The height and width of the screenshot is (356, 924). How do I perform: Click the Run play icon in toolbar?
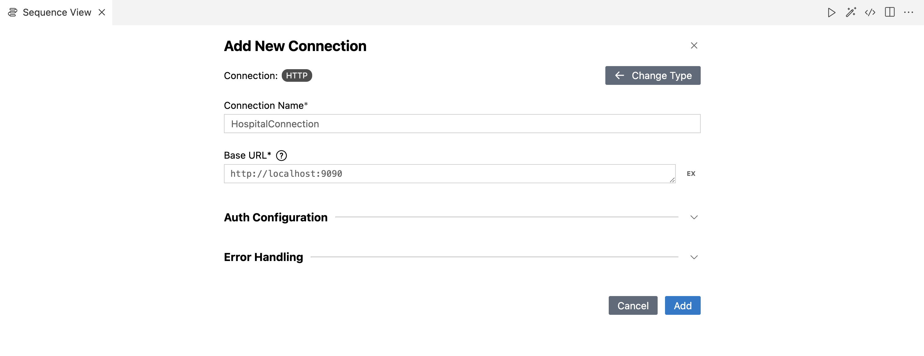[831, 13]
